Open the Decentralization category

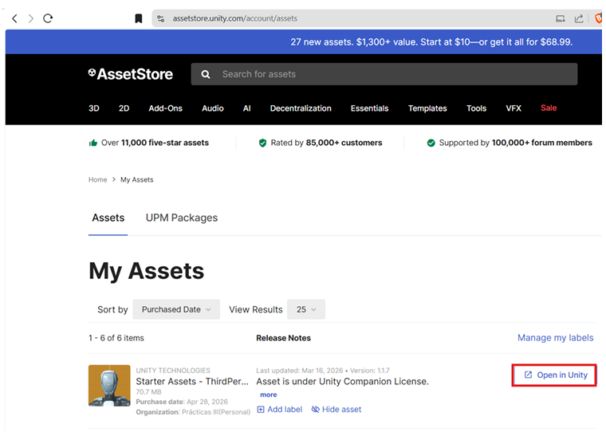pos(301,108)
